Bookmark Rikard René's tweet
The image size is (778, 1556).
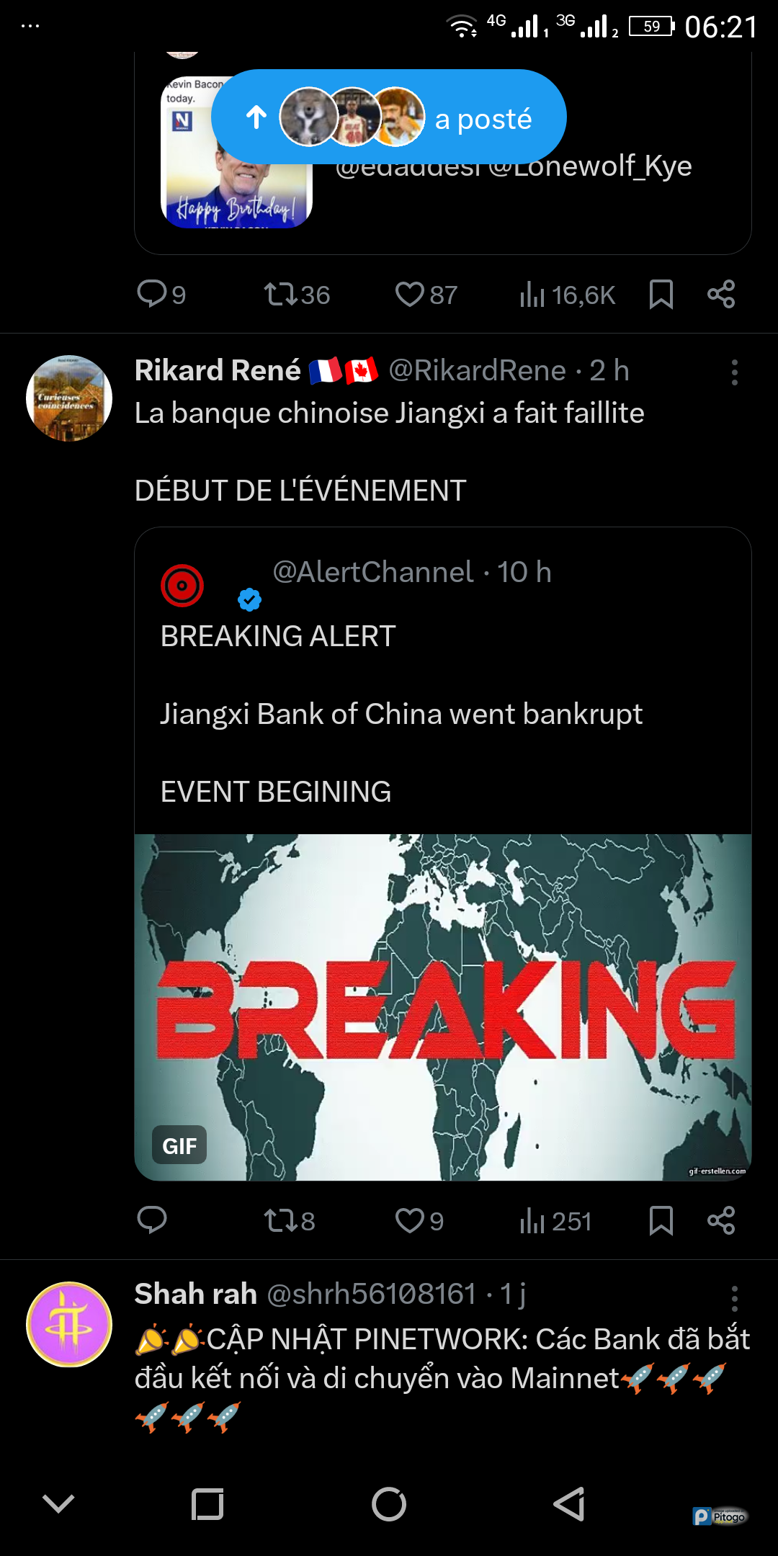[661, 1220]
